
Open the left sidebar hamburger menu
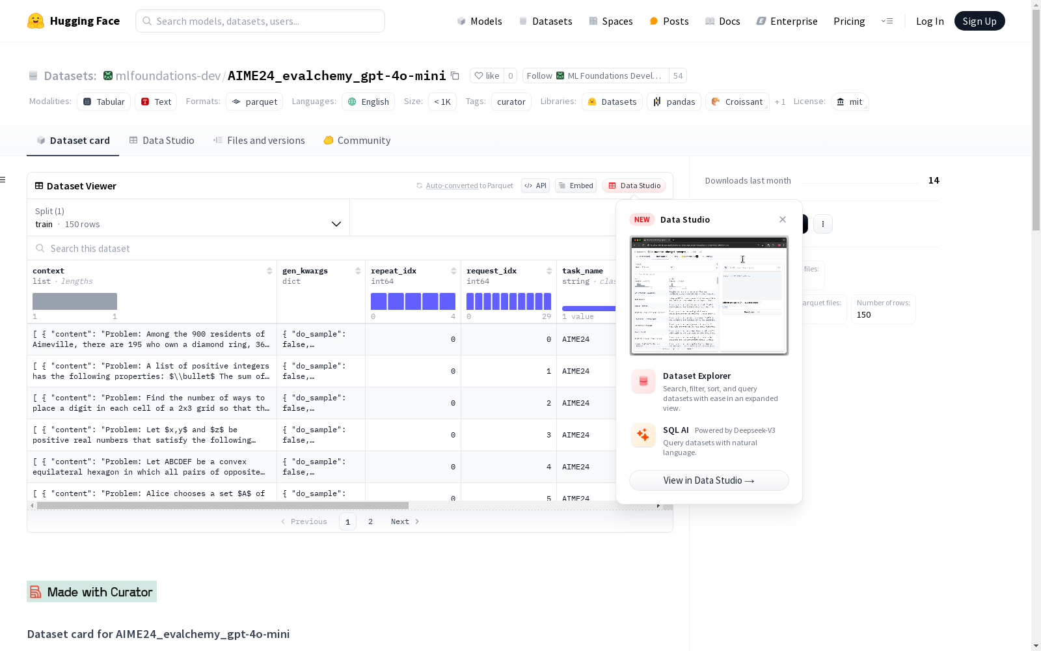pyautogui.click(x=3, y=180)
